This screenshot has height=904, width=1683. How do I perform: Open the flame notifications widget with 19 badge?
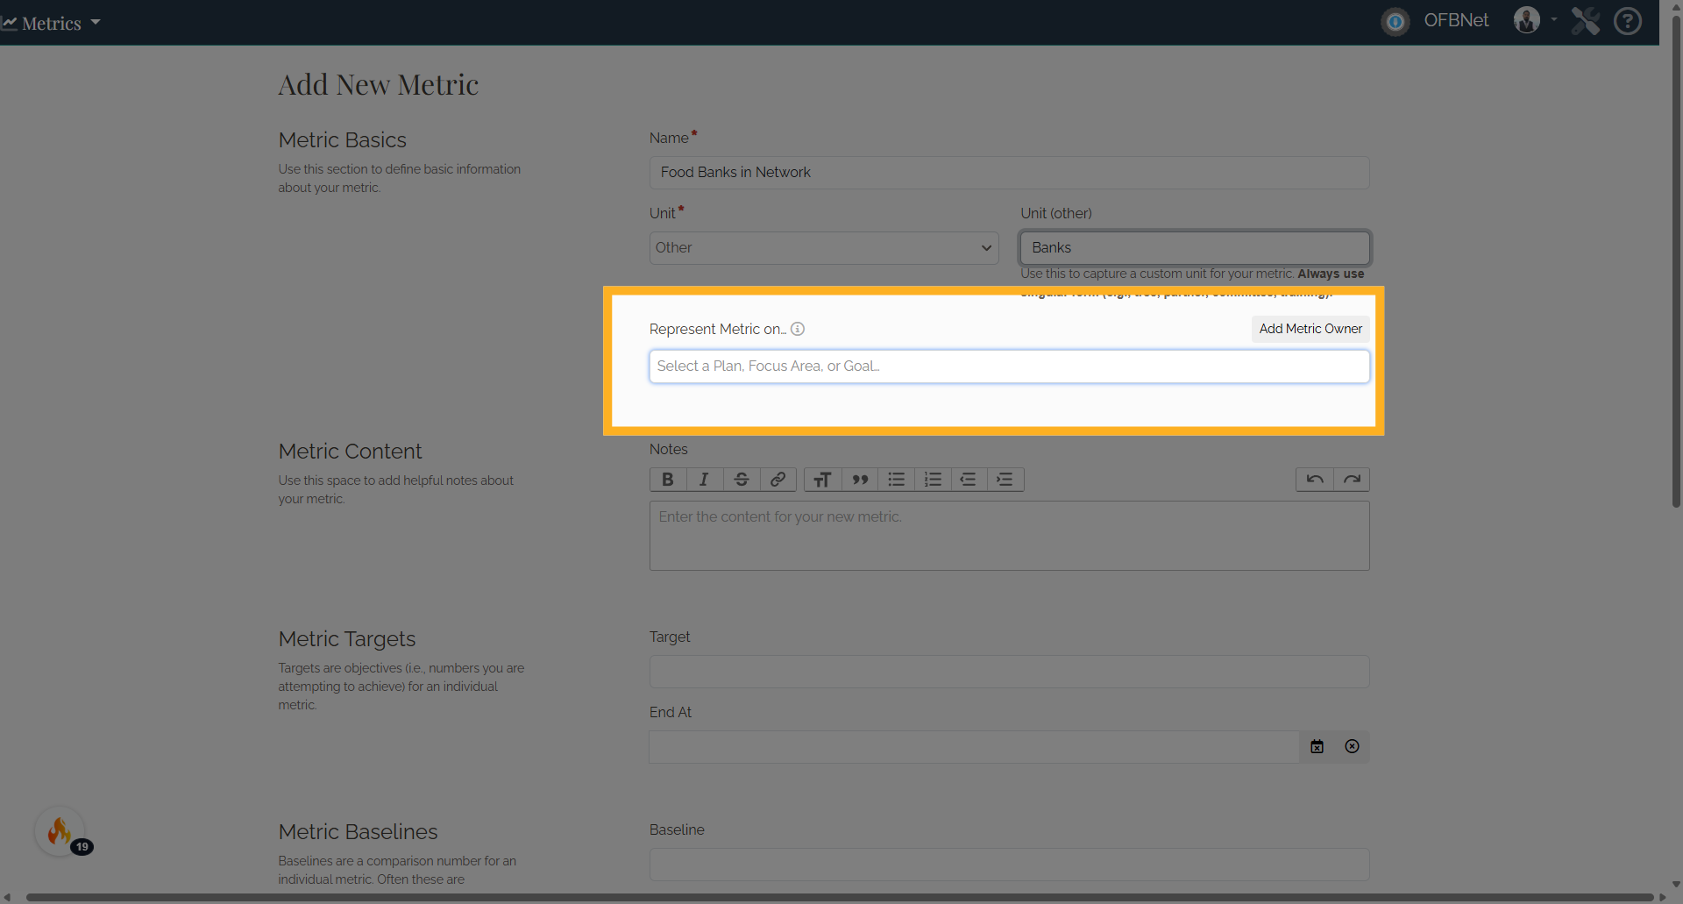60,831
